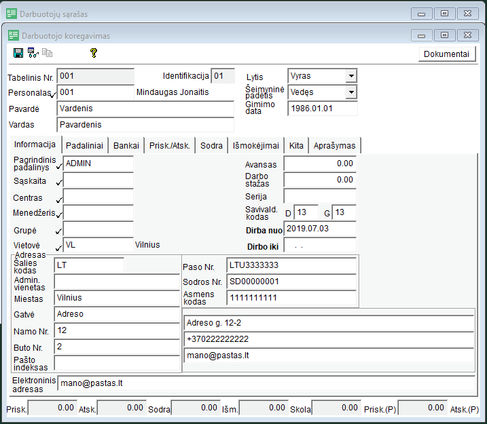Image resolution: width=487 pixels, height=424 pixels.
Task: Maximize the Darbuotojų sąrašas window
Action: click(x=444, y=14)
